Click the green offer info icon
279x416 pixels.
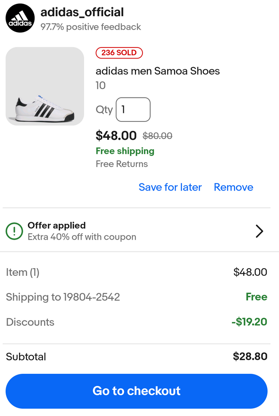tap(14, 231)
